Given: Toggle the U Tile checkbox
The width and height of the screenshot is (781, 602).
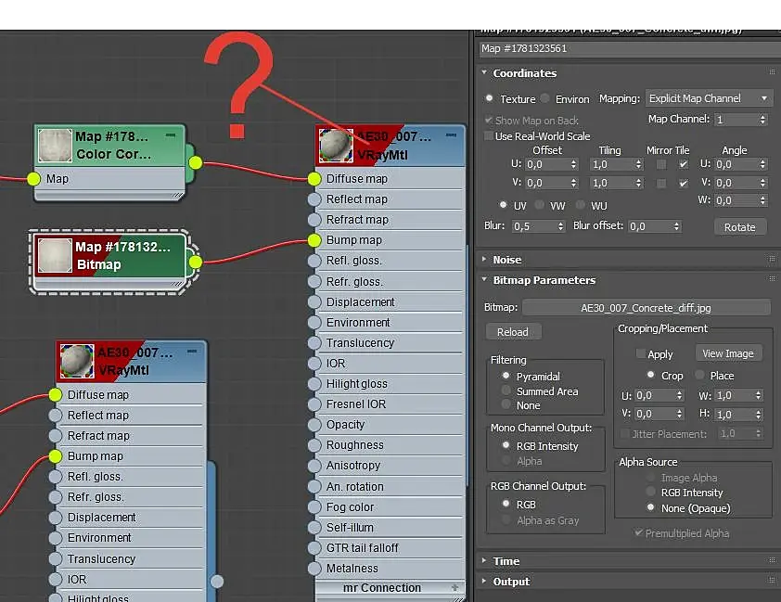Looking at the screenshot, I should pos(684,164).
